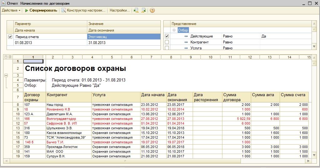
Task: Click the Список договоров охраны title
Action: [75, 68]
